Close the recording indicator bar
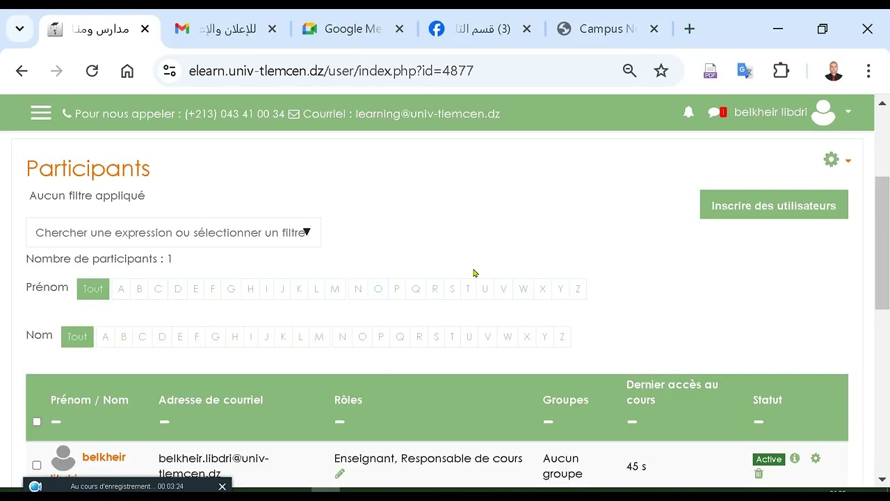This screenshot has width=890, height=501. [222, 486]
